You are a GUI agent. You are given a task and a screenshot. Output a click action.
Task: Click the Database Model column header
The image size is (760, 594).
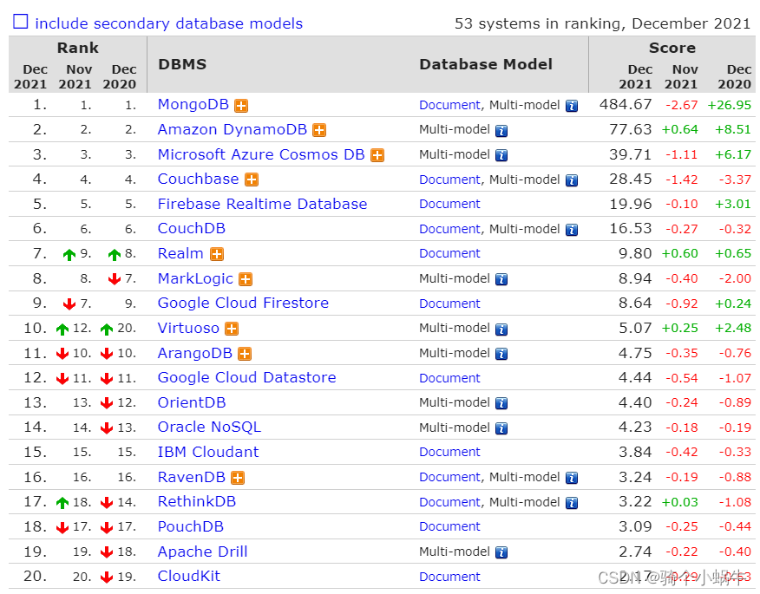(486, 64)
